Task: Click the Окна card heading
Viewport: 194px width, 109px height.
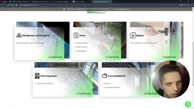Action: (x=82, y=35)
